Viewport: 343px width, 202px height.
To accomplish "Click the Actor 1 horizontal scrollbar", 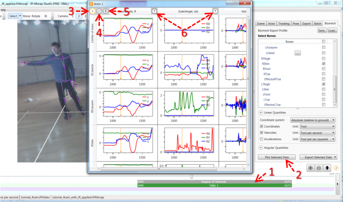I will tap(159, 169).
